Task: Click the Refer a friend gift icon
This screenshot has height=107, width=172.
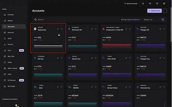Action: coord(5,68)
